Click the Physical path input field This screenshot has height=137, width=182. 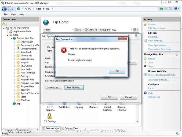pyautogui.click(x=50, y=76)
